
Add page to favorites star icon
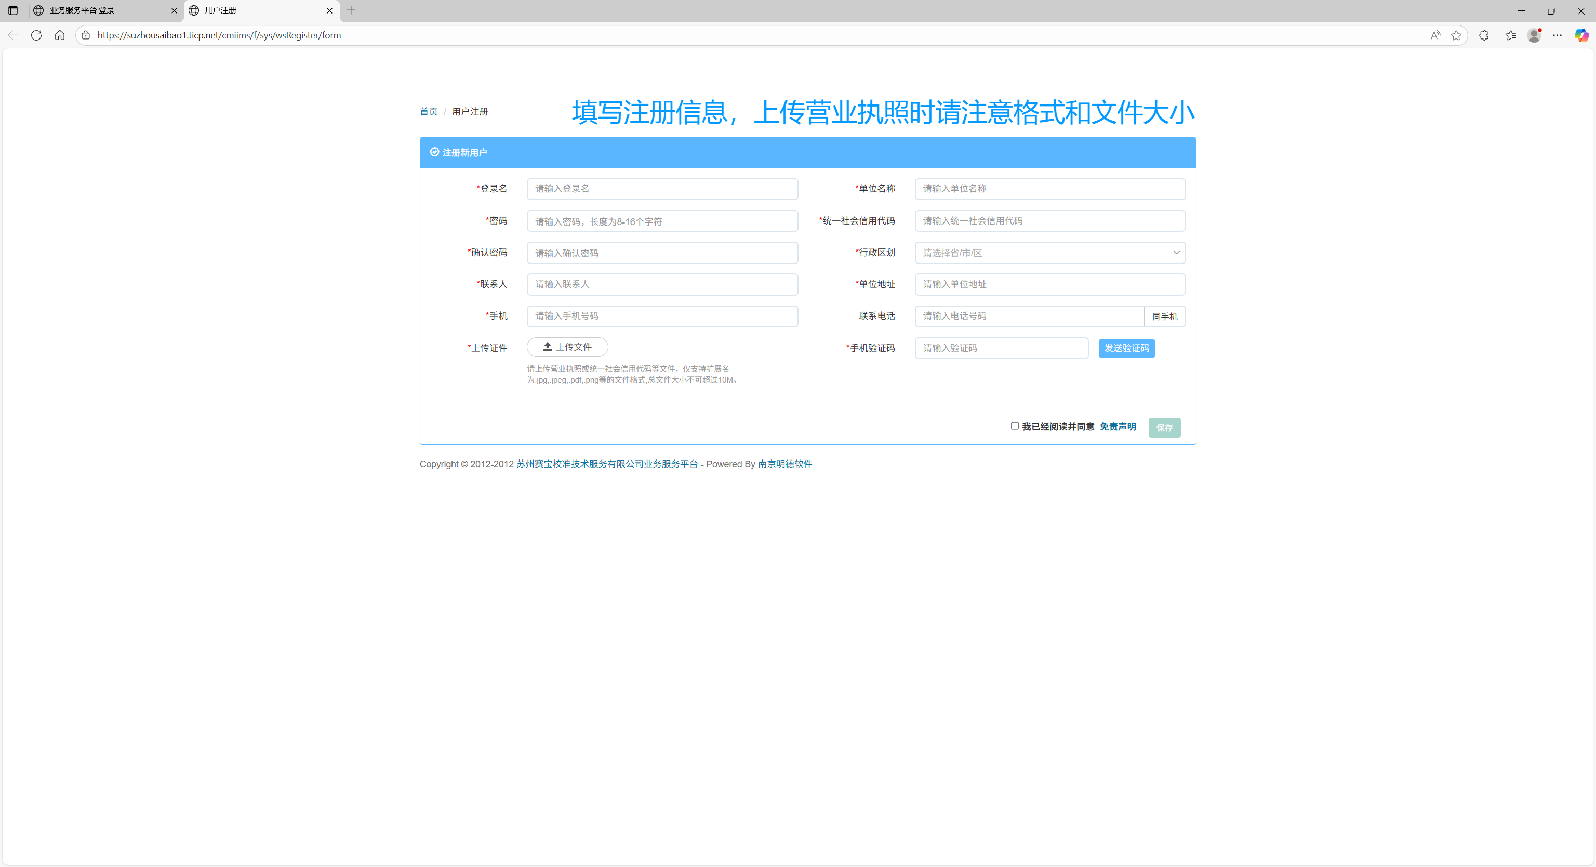click(x=1456, y=35)
